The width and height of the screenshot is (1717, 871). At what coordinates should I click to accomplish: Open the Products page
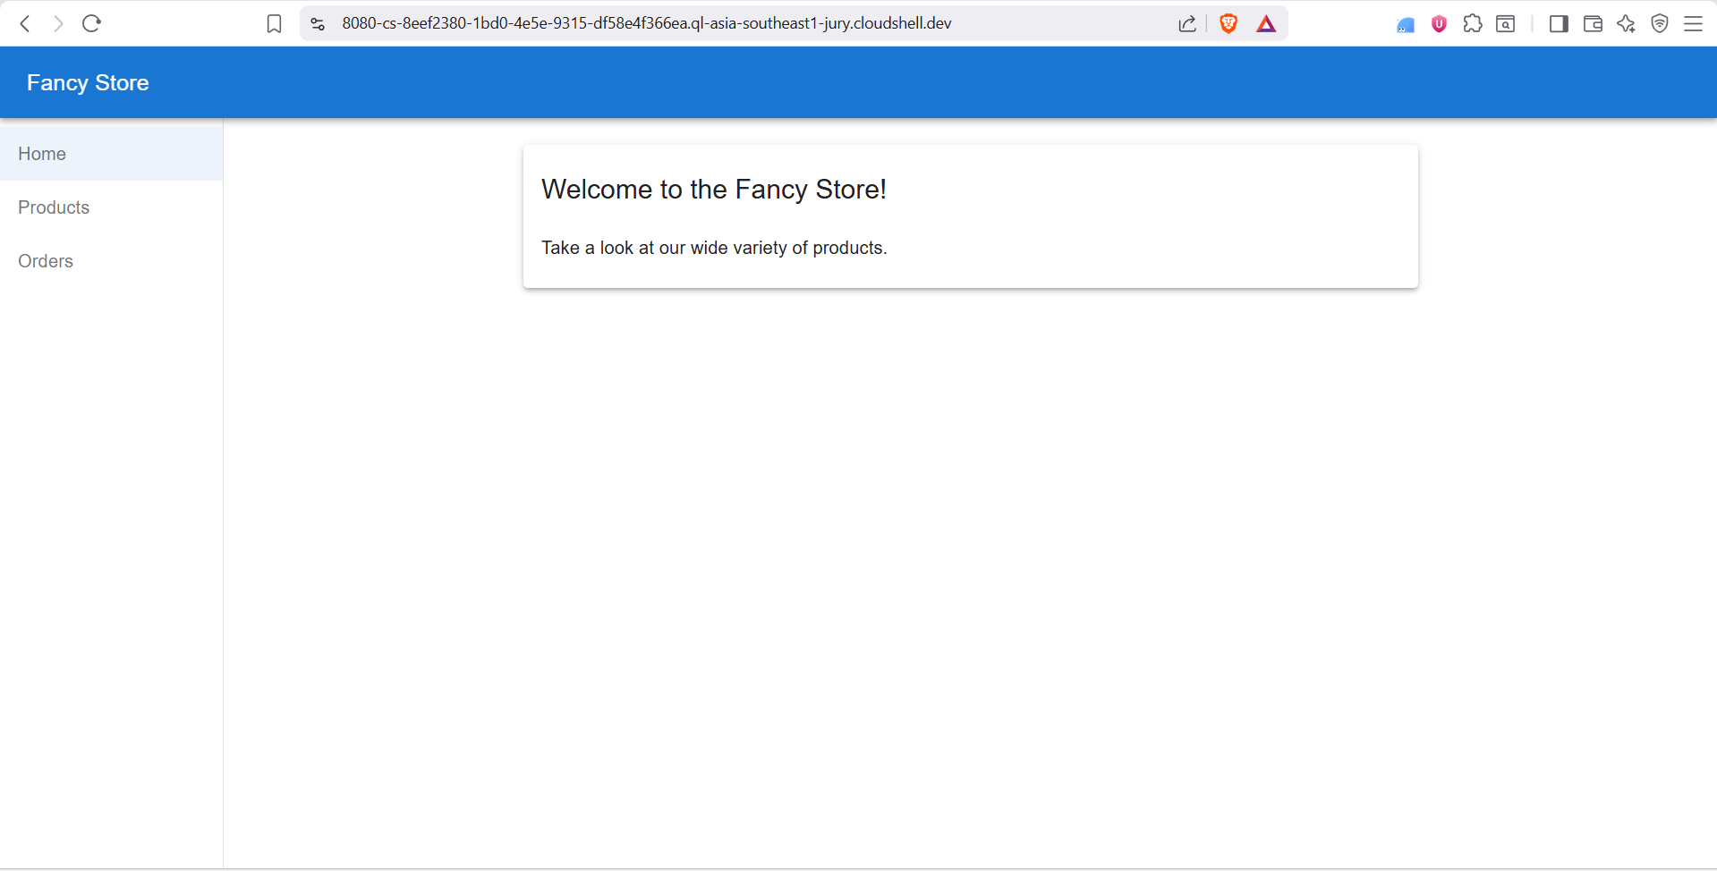coord(54,207)
